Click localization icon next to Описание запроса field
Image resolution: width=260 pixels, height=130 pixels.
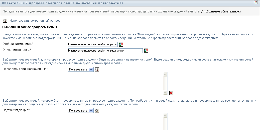[x=146, y=51]
